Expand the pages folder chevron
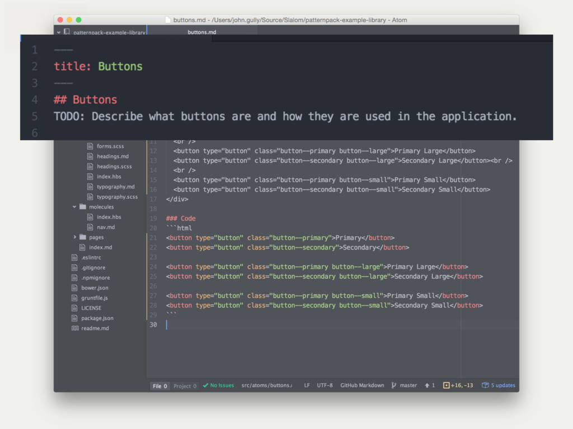The height and width of the screenshot is (429, 573). click(x=74, y=237)
